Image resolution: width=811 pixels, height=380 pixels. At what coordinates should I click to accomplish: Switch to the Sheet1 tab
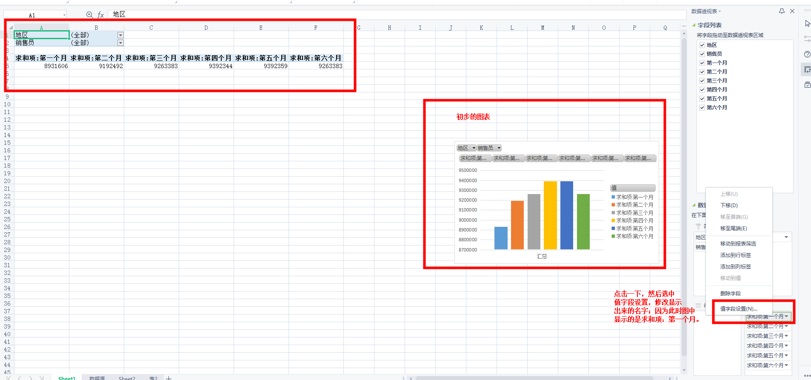(67, 378)
